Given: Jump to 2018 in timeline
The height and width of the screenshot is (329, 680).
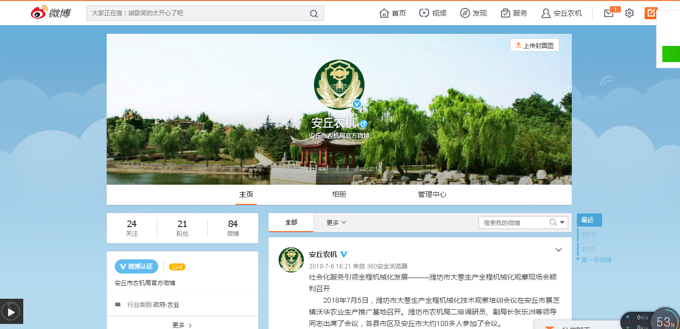Looking at the screenshot, I should pyautogui.click(x=588, y=235).
